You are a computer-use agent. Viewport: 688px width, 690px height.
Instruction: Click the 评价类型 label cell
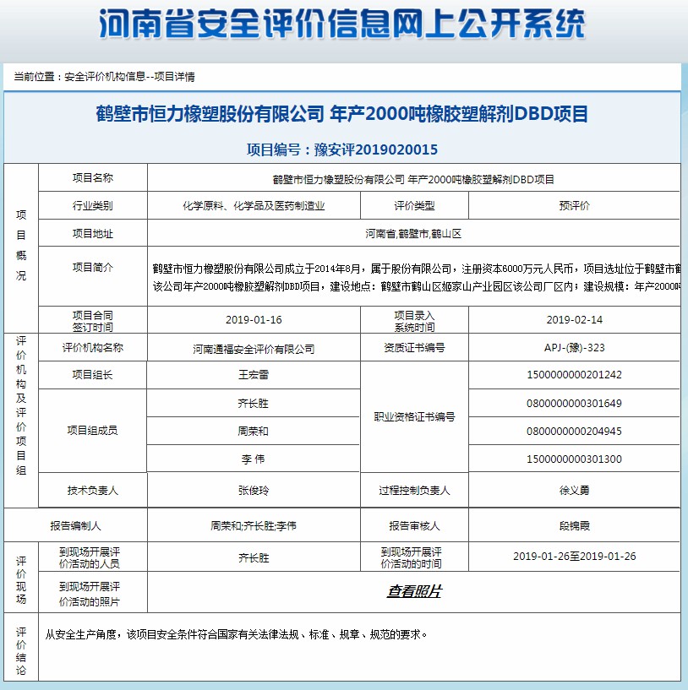tap(414, 205)
